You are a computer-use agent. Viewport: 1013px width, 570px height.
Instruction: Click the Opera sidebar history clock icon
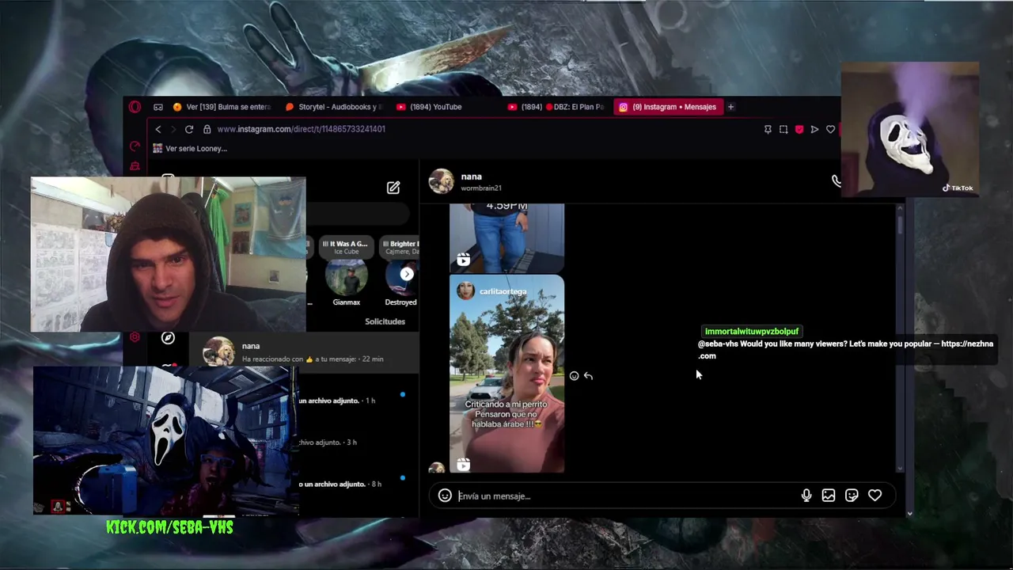pyautogui.click(x=135, y=147)
